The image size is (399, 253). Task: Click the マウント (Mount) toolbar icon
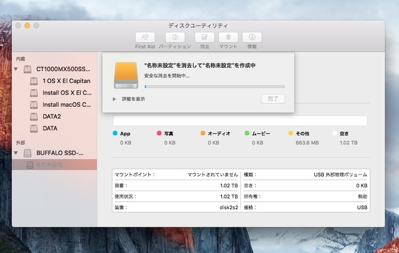tap(228, 37)
